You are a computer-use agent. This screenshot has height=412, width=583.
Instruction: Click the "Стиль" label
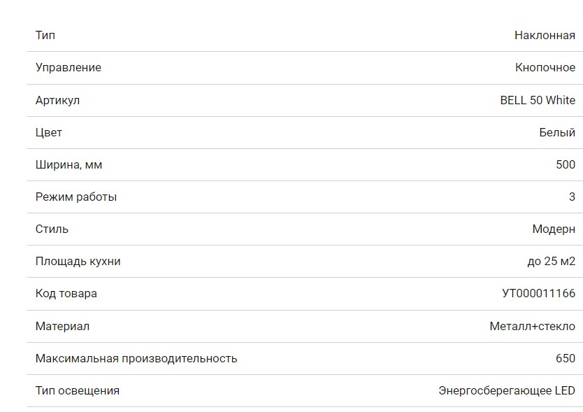(x=52, y=229)
